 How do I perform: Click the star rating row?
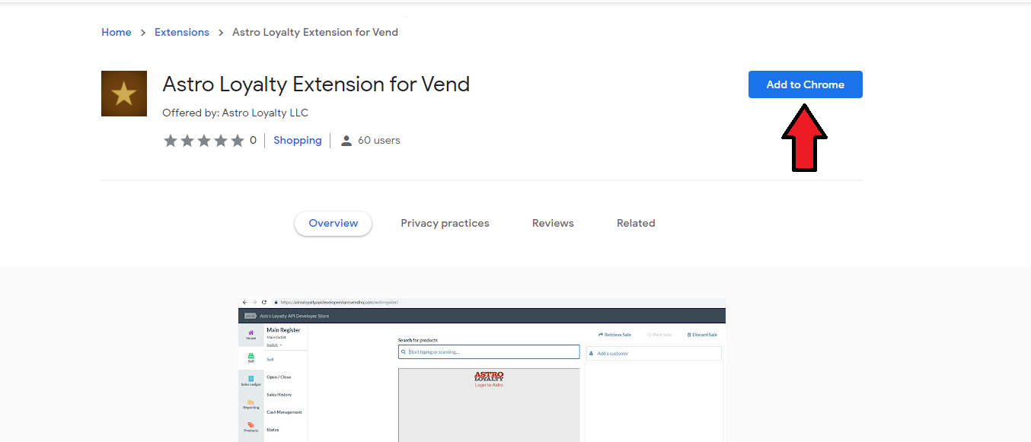tap(203, 141)
